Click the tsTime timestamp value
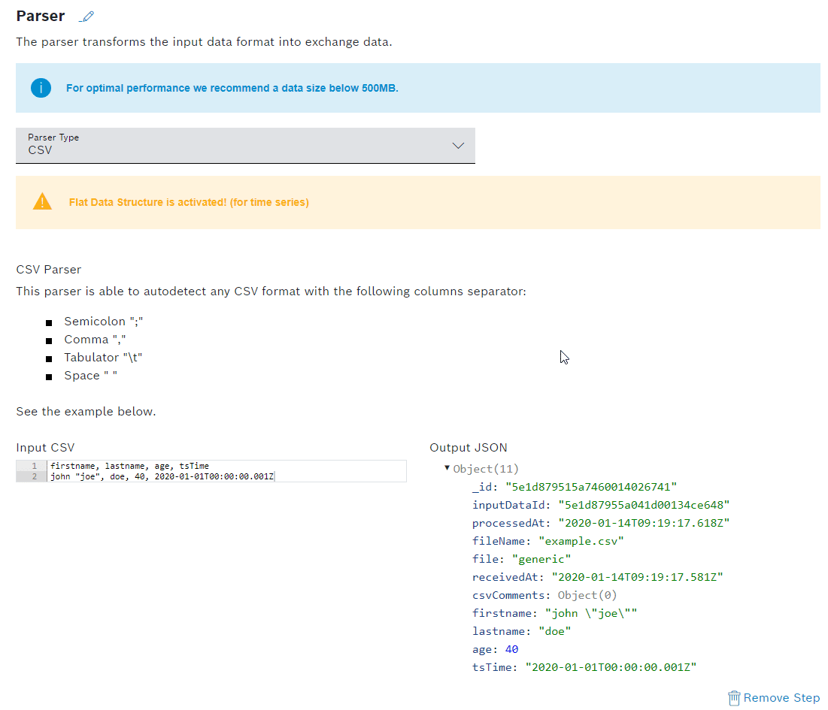Image resolution: width=828 pixels, height=710 pixels. [611, 667]
